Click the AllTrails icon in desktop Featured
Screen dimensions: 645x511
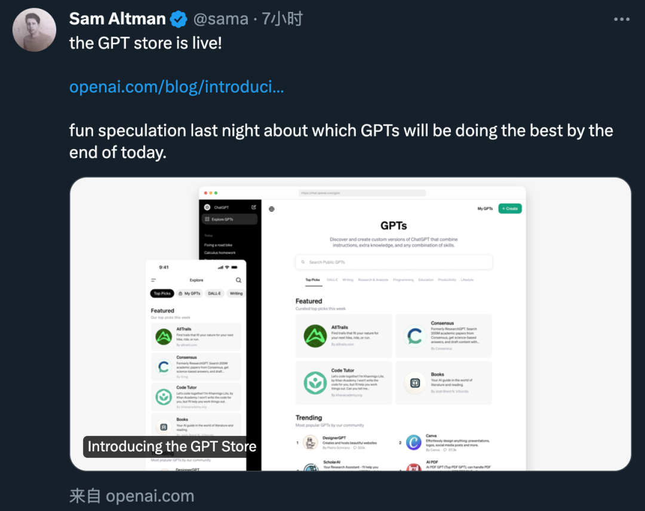coord(315,336)
